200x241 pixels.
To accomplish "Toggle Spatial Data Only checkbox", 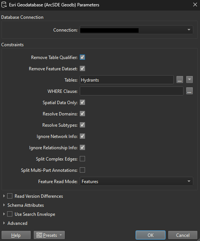I will (x=82, y=102).
